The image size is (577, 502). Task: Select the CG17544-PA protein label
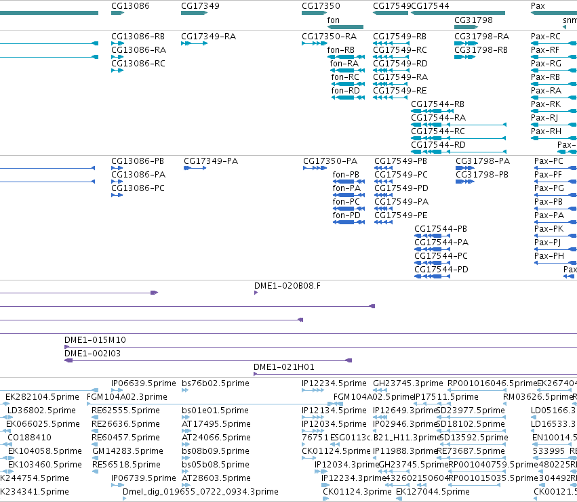pos(441,243)
